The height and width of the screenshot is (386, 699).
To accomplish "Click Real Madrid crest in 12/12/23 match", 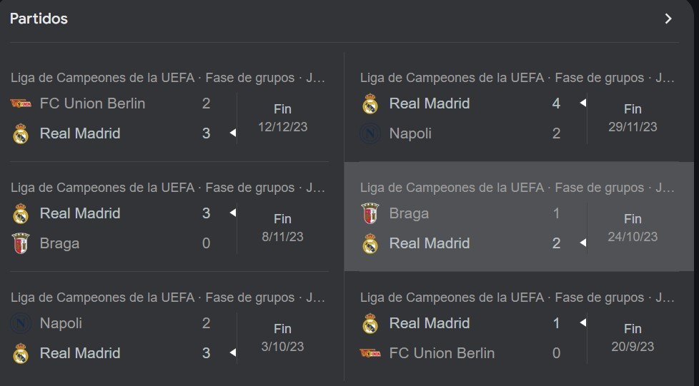I will pyautogui.click(x=19, y=133).
